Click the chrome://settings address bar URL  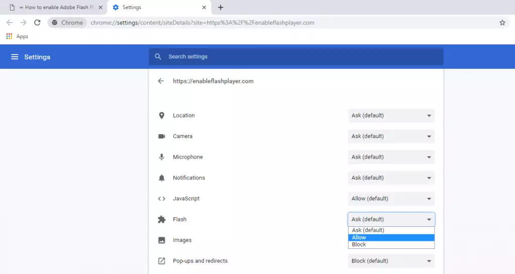(x=202, y=23)
